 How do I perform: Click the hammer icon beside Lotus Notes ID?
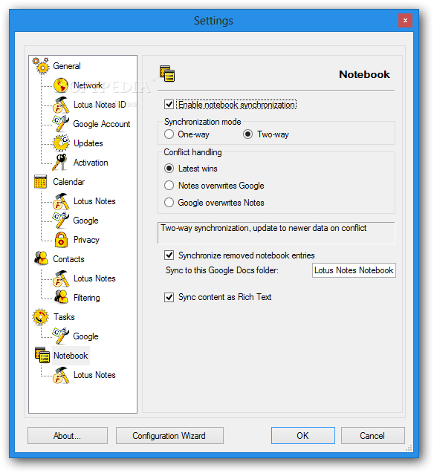tap(61, 105)
